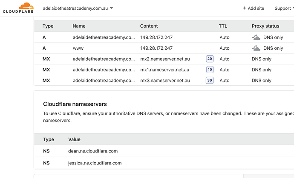The width and height of the screenshot is (294, 178).
Task: Select jessica.ns.cloudflare.com nameserver value
Action: tap(95, 163)
